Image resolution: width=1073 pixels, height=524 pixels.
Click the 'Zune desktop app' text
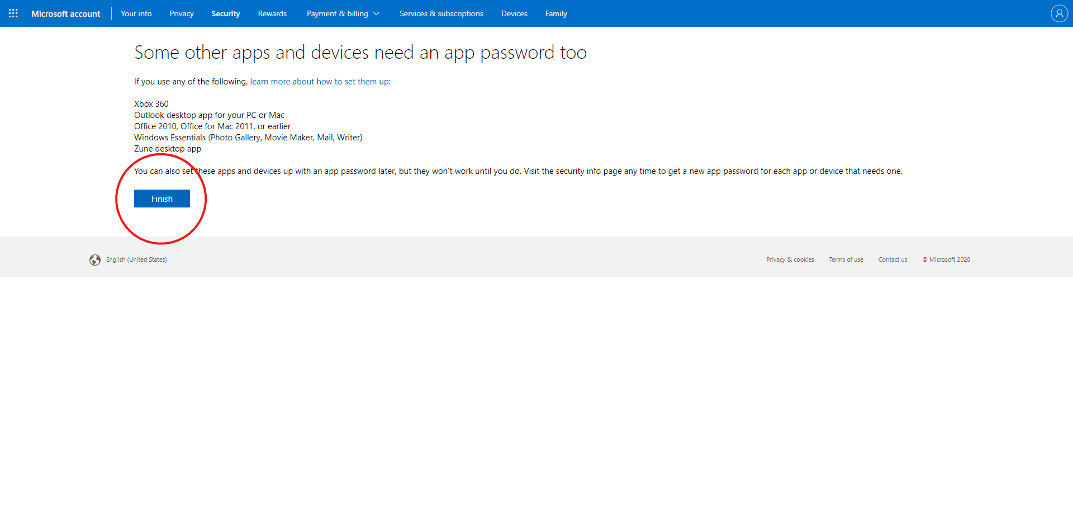pyautogui.click(x=168, y=149)
